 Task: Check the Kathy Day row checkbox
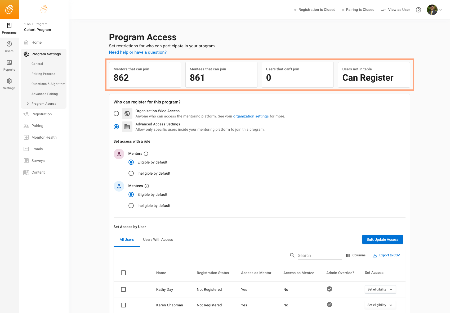tap(123, 289)
